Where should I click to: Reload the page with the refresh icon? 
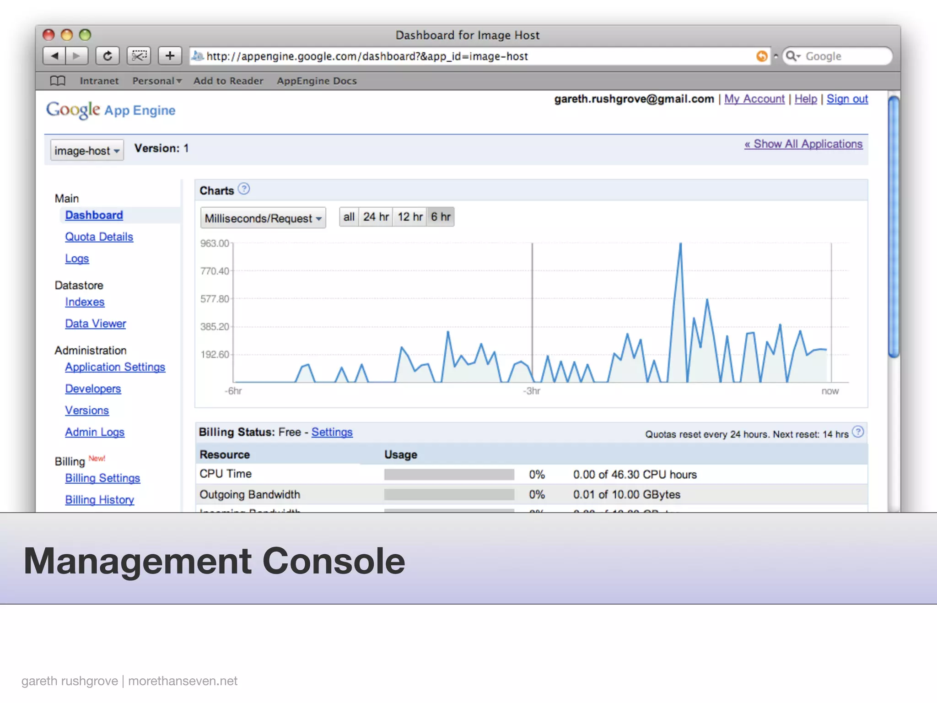coord(108,56)
